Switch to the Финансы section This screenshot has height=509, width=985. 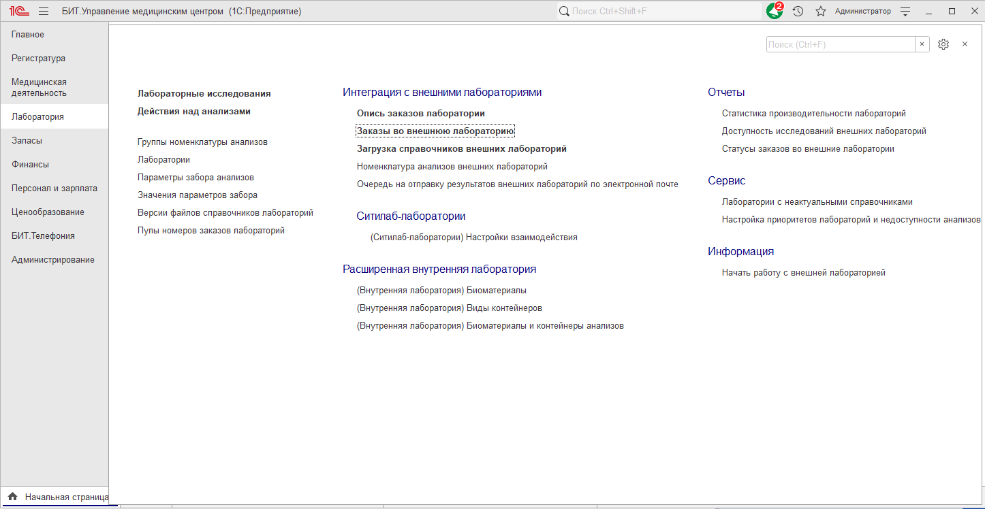tap(30, 164)
